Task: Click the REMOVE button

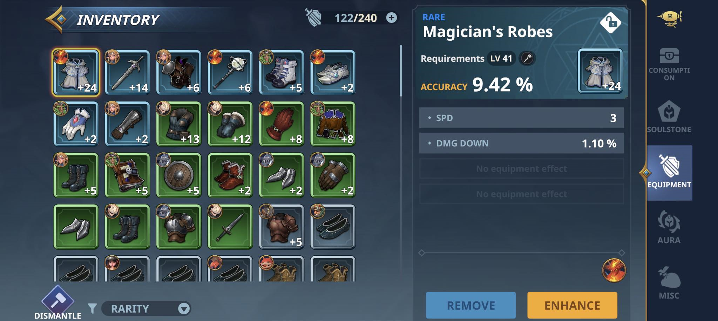Action: pos(471,305)
